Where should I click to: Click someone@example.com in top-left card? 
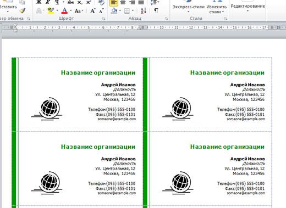(x=117, y=119)
